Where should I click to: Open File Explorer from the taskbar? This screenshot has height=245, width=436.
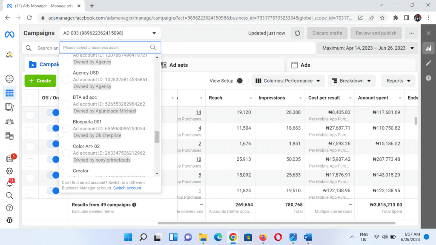coord(203,237)
